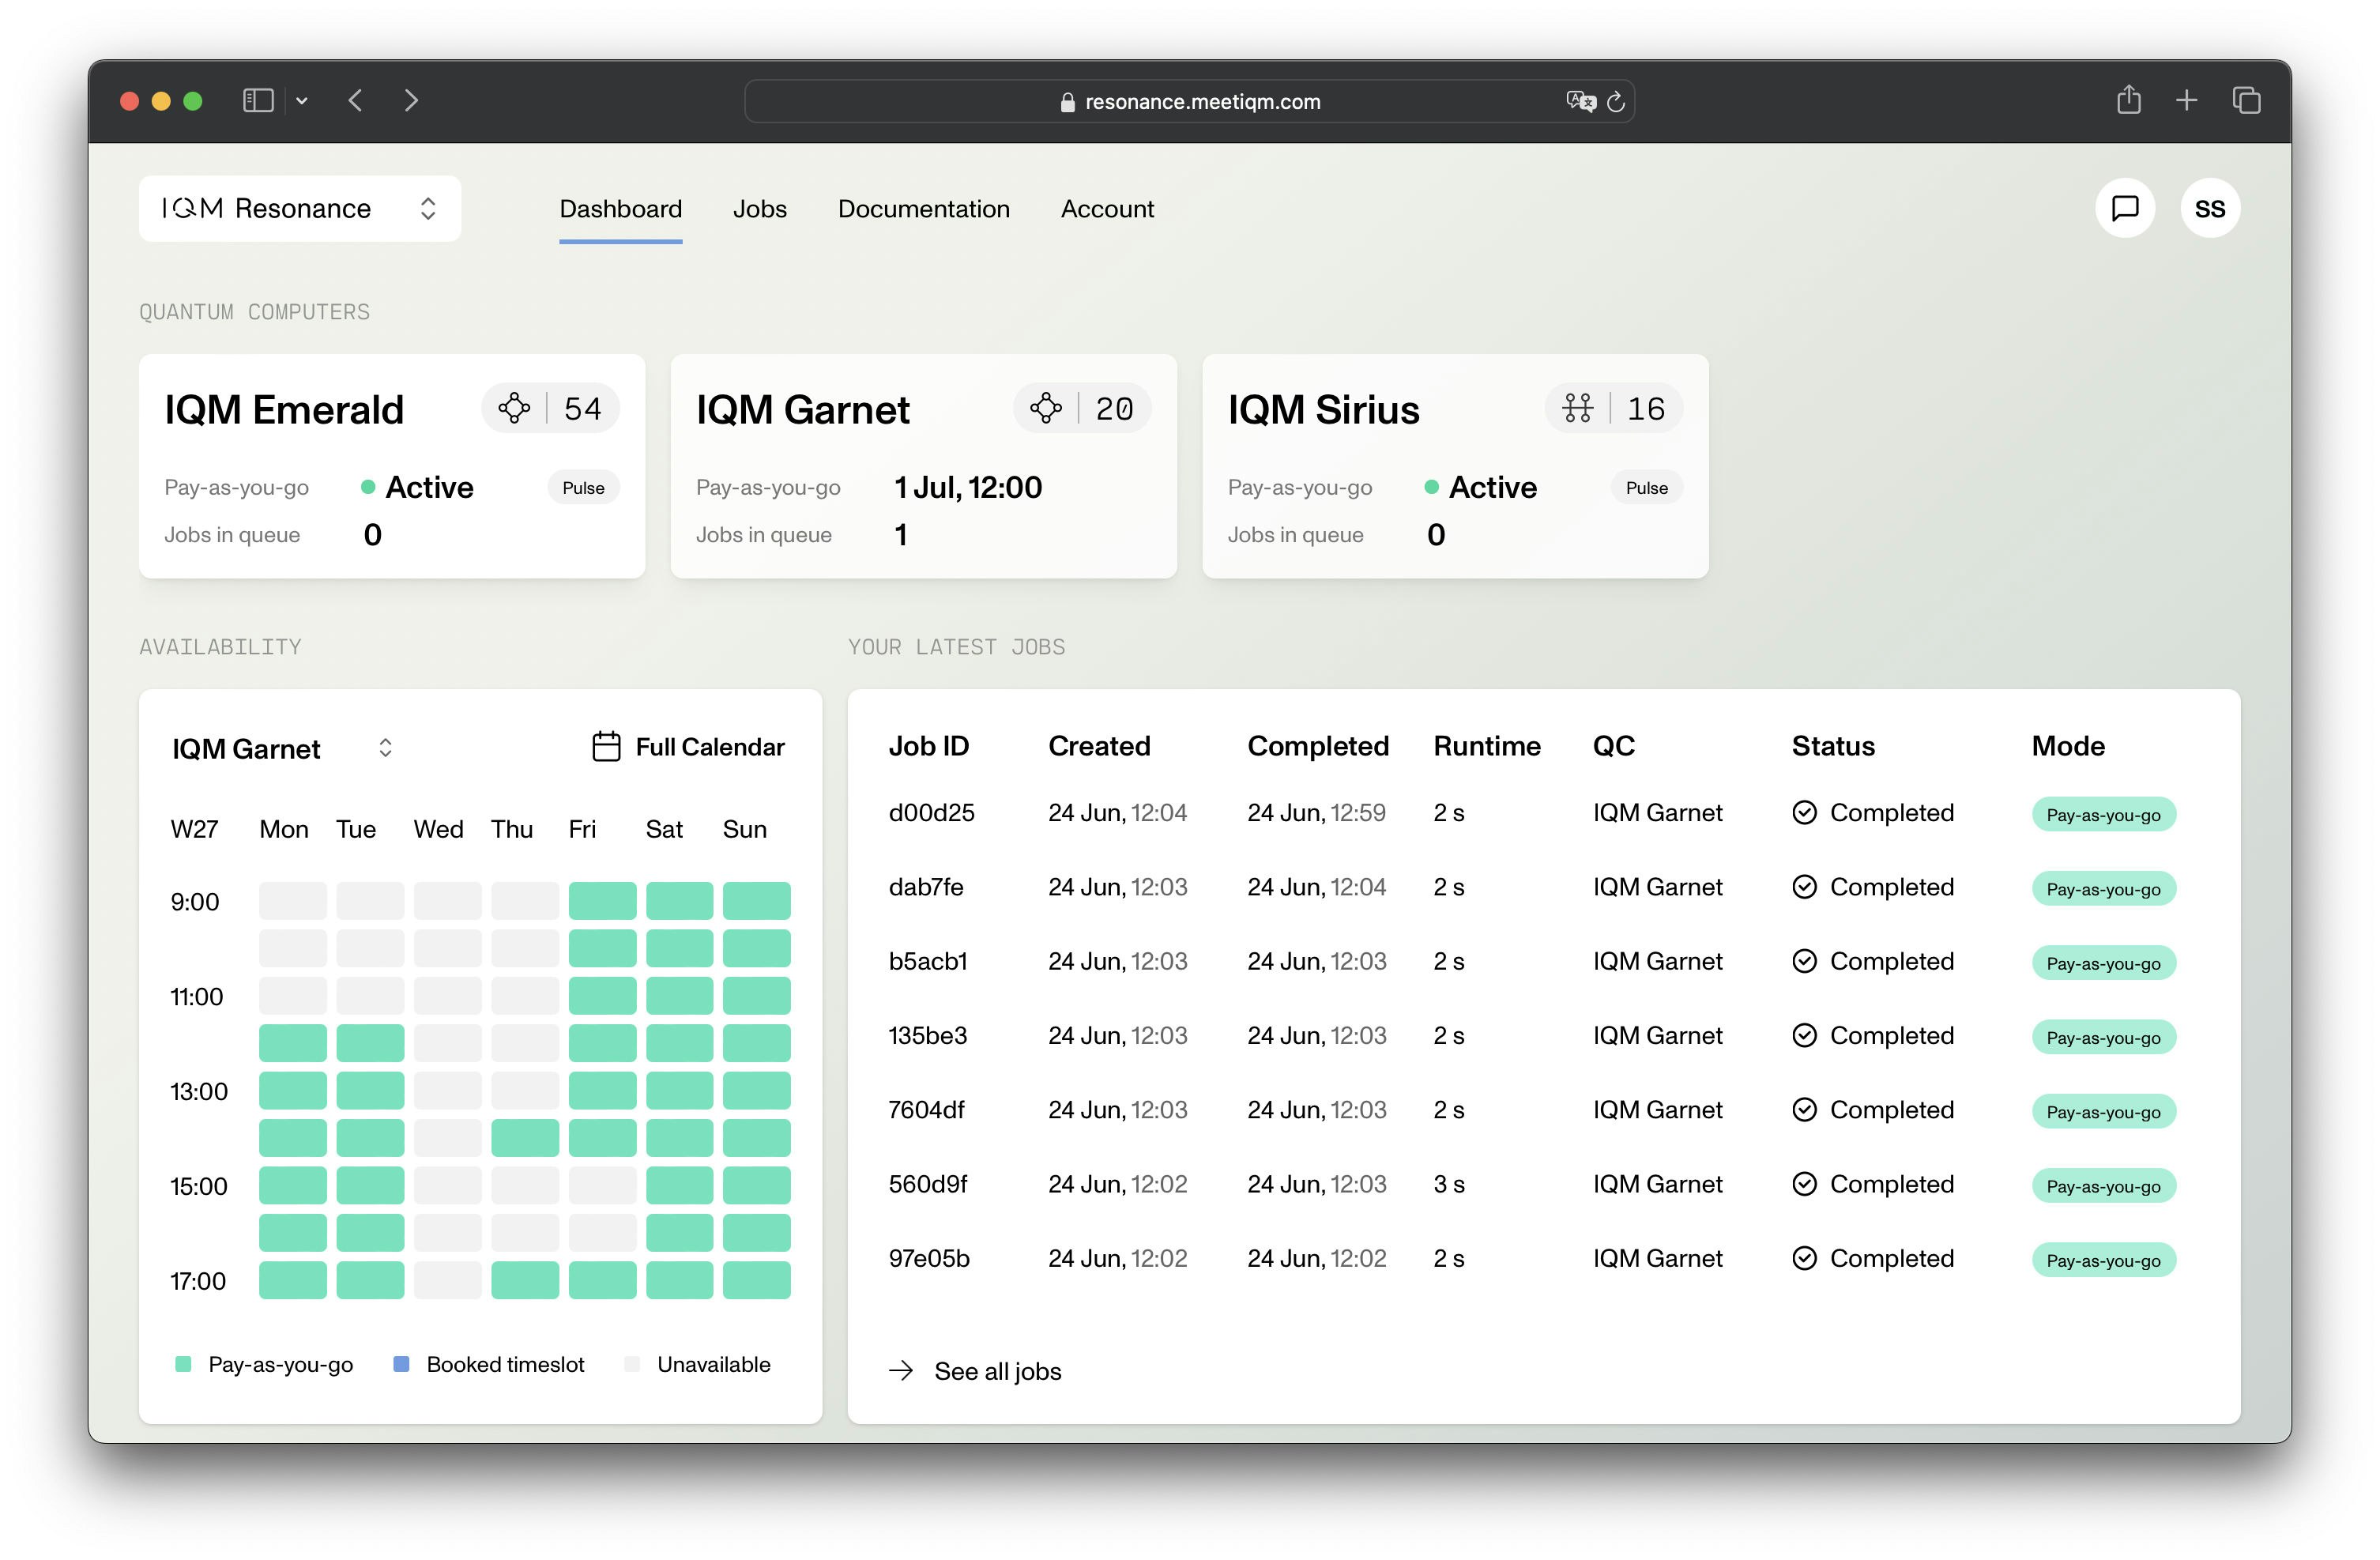
Task: Open the Full Calendar link
Action: pyautogui.click(x=689, y=747)
